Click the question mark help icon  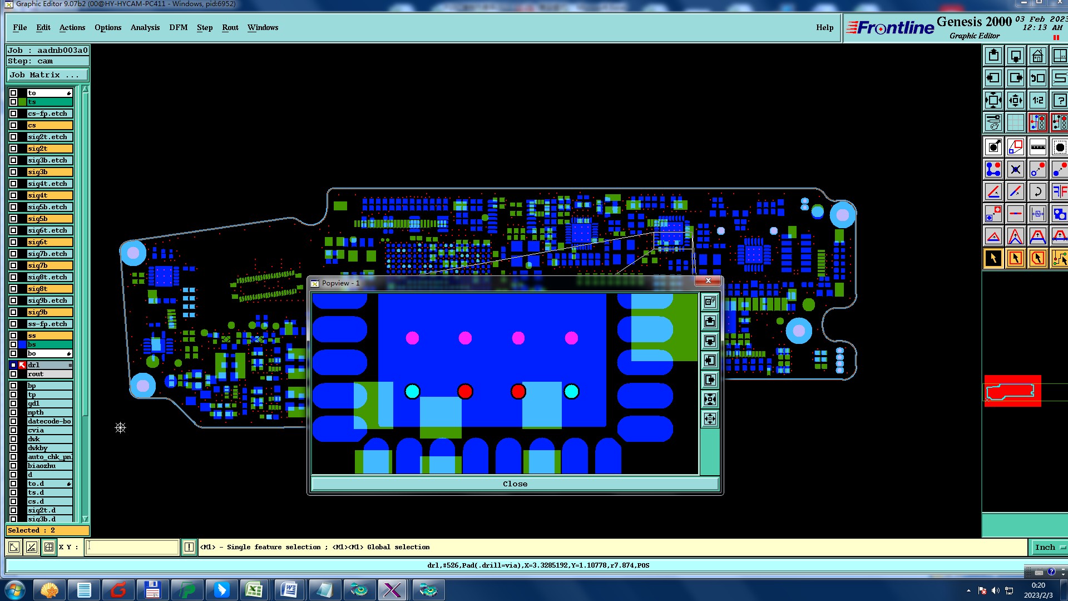click(1059, 101)
